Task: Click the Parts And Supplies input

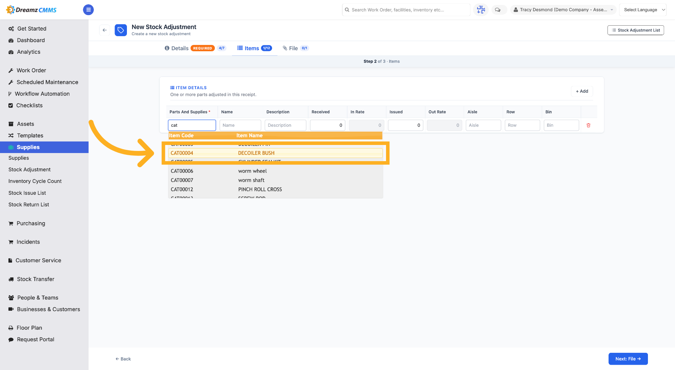Action: [x=192, y=125]
